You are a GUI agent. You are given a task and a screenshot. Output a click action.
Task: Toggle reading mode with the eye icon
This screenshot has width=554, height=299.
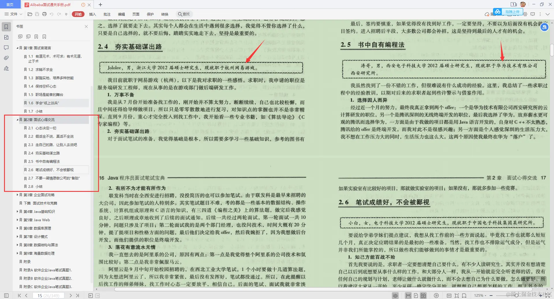click(x=395, y=296)
